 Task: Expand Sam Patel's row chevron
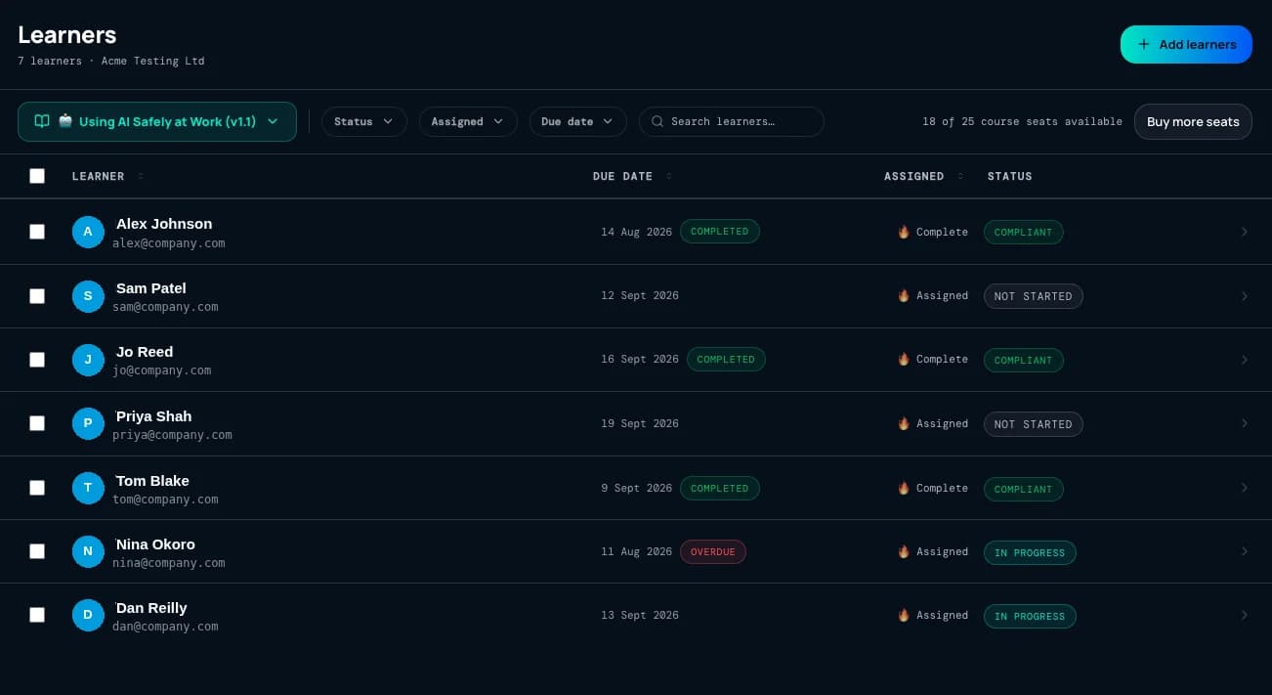pyautogui.click(x=1244, y=295)
